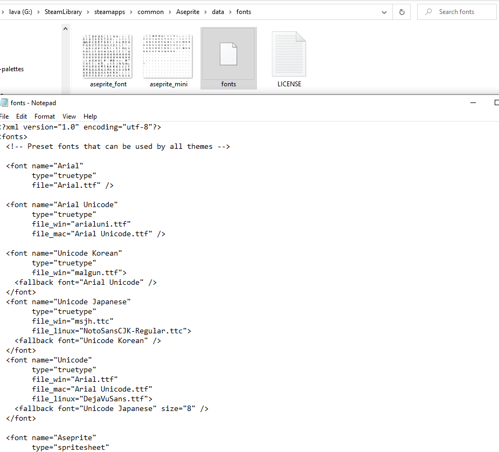Expand chevron after data in breadcrumb

[x=230, y=12]
